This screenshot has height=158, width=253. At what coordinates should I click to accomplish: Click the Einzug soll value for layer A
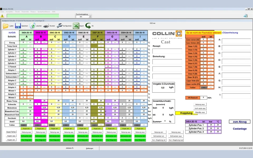coord(23,42)
